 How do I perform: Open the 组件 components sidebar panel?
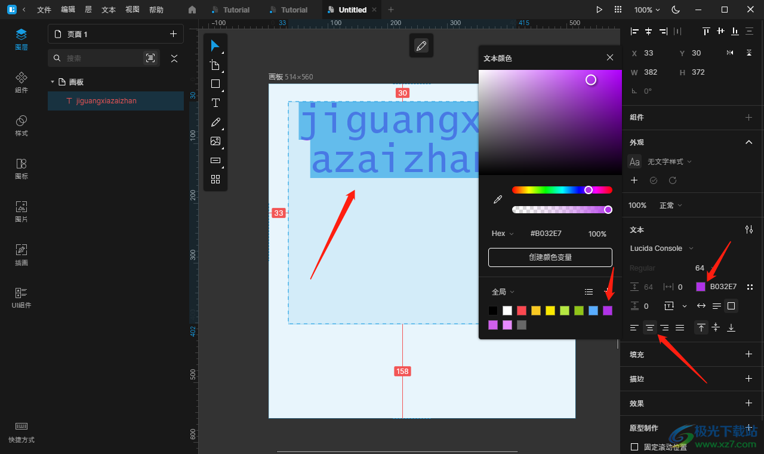click(x=21, y=82)
